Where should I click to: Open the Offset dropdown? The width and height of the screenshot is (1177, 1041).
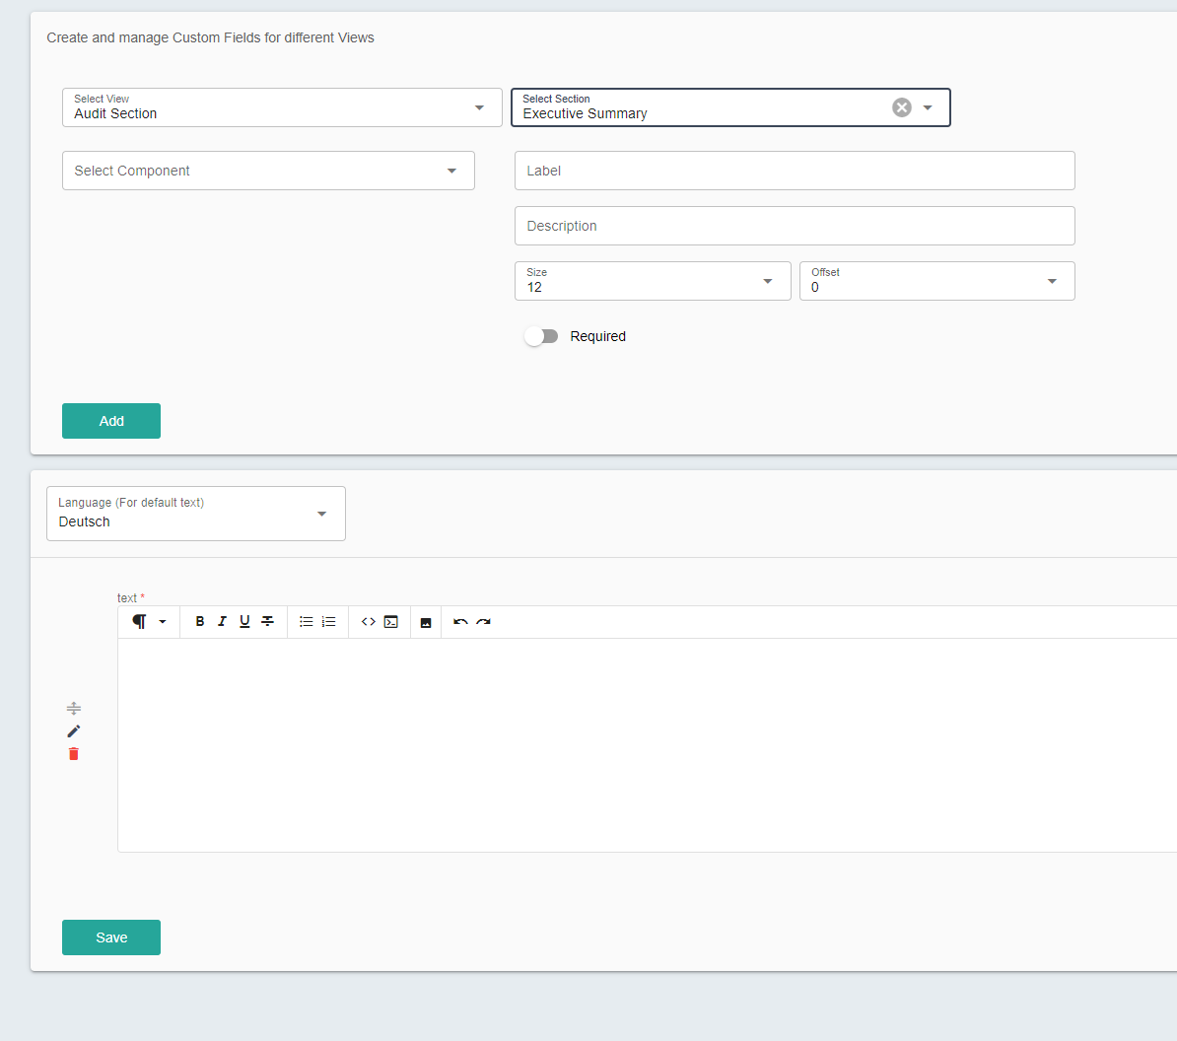pyautogui.click(x=936, y=281)
